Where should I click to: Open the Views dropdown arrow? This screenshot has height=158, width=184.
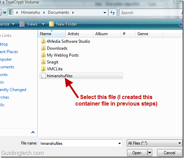pos(43,24)
